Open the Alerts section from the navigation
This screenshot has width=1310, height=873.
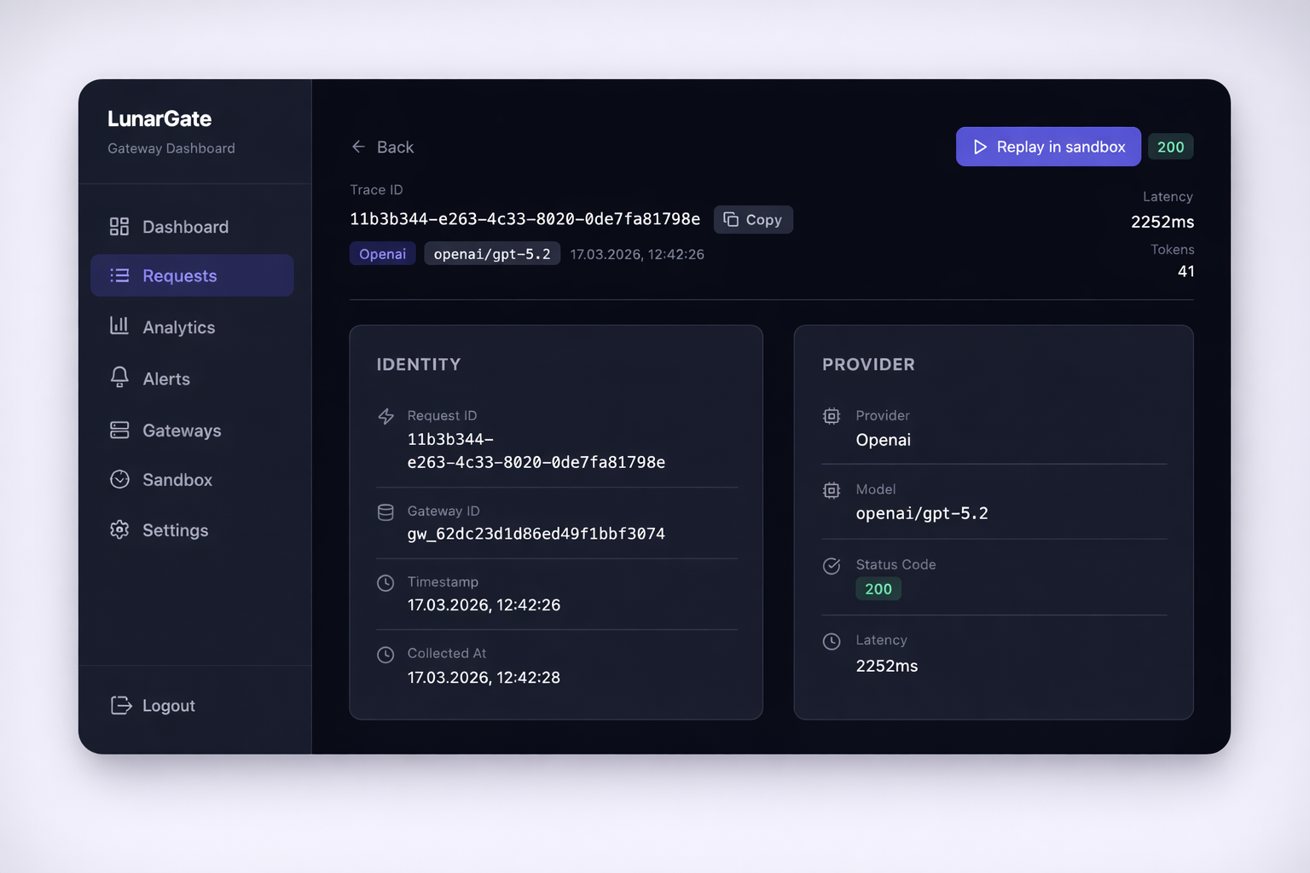pos(165,378)
